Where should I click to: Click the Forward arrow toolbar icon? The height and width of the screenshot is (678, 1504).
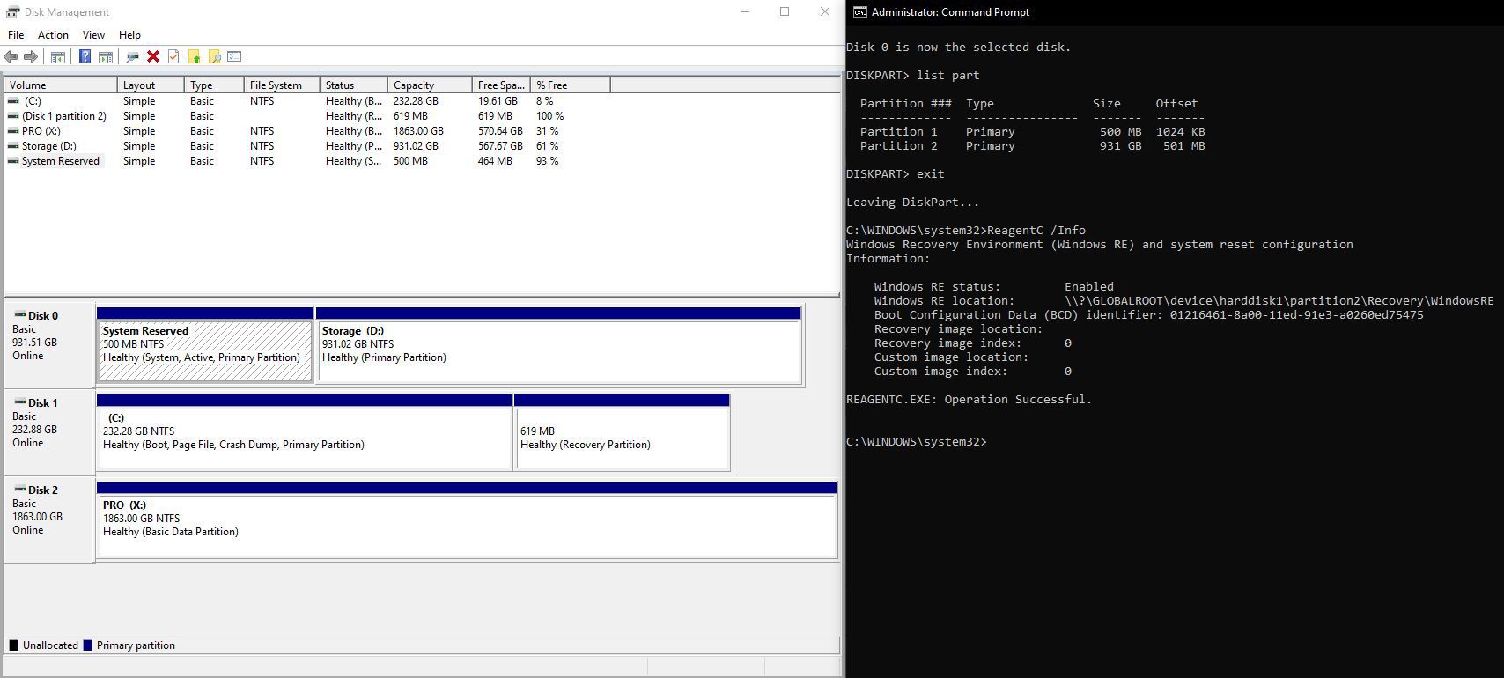click(x=31, y=56)
